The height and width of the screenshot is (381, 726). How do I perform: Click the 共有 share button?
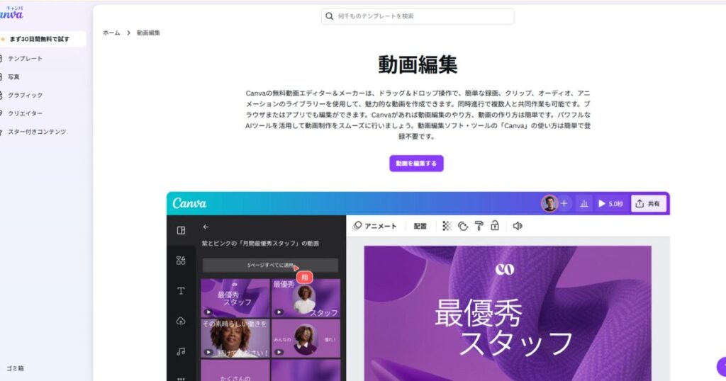[648, 203]
